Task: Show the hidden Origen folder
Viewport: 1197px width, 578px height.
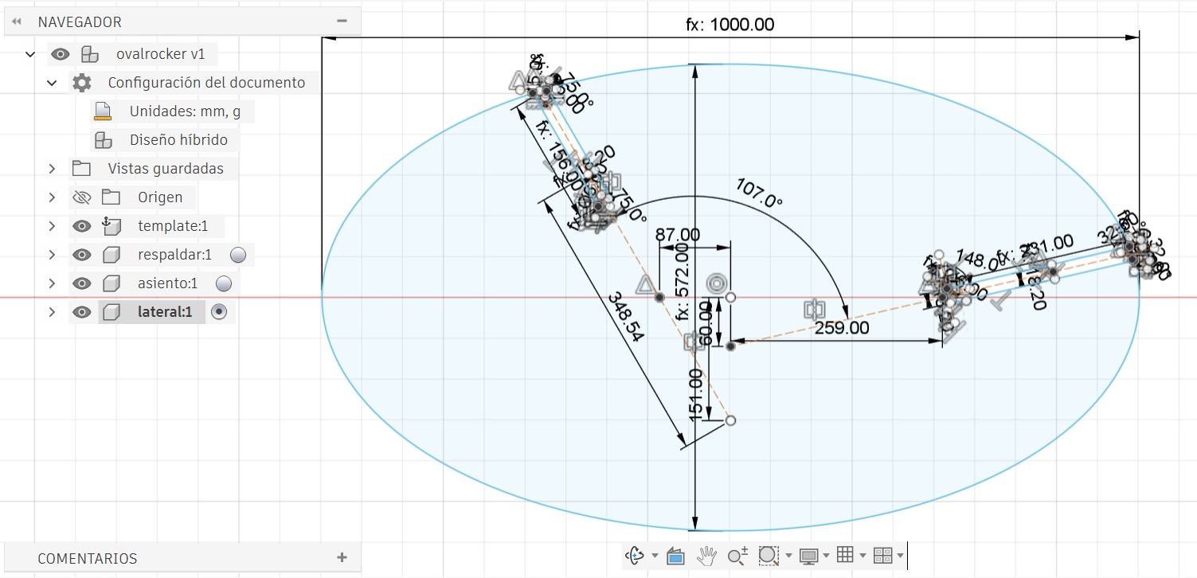Action: [81, 197]
